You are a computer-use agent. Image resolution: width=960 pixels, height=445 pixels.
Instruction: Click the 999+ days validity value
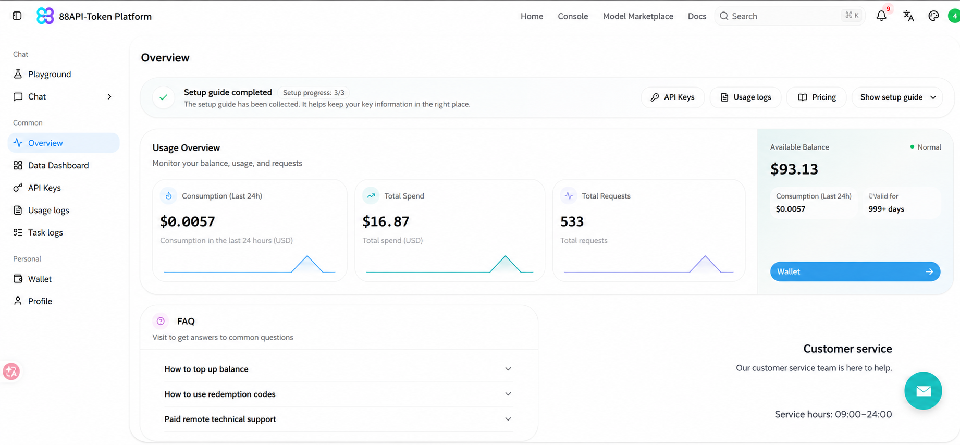point(886,209)
